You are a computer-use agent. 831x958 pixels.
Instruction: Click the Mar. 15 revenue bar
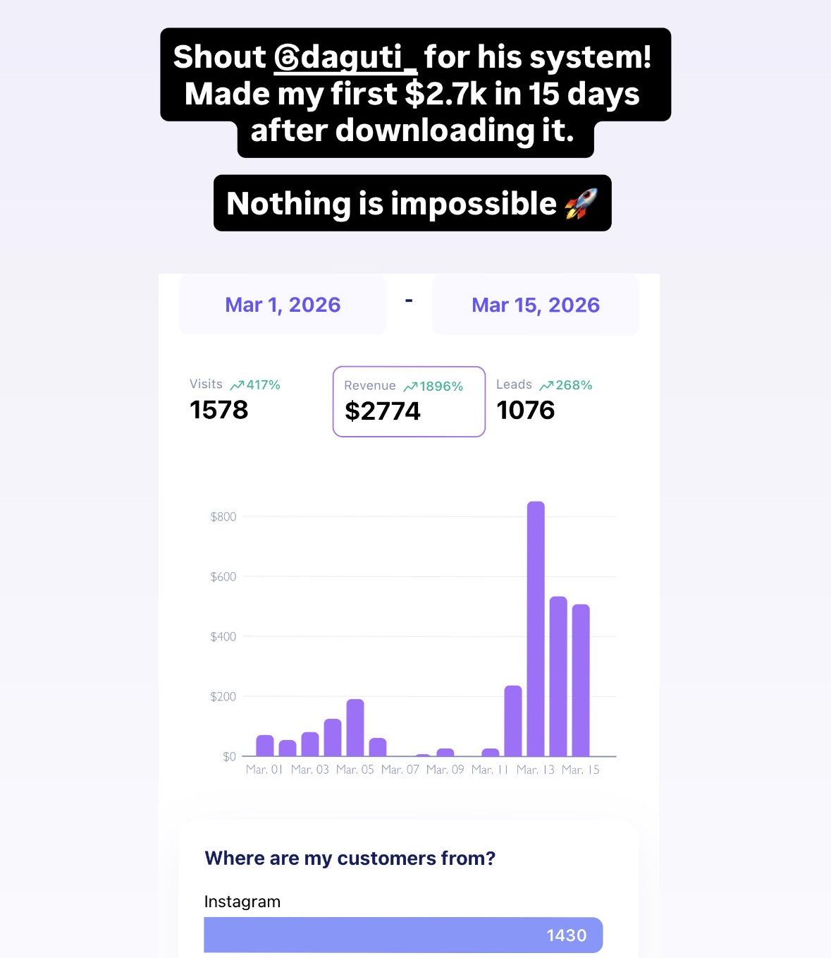coord(581,680)
